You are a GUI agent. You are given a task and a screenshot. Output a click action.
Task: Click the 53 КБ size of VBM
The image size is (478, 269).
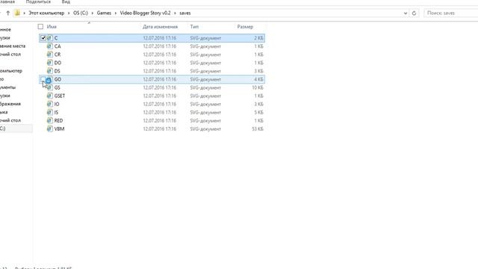click(x=258, y=129)
